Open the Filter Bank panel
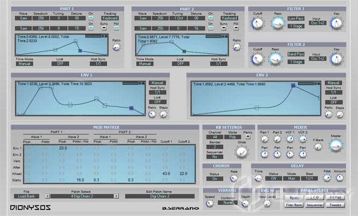 (x=293, y=205)
